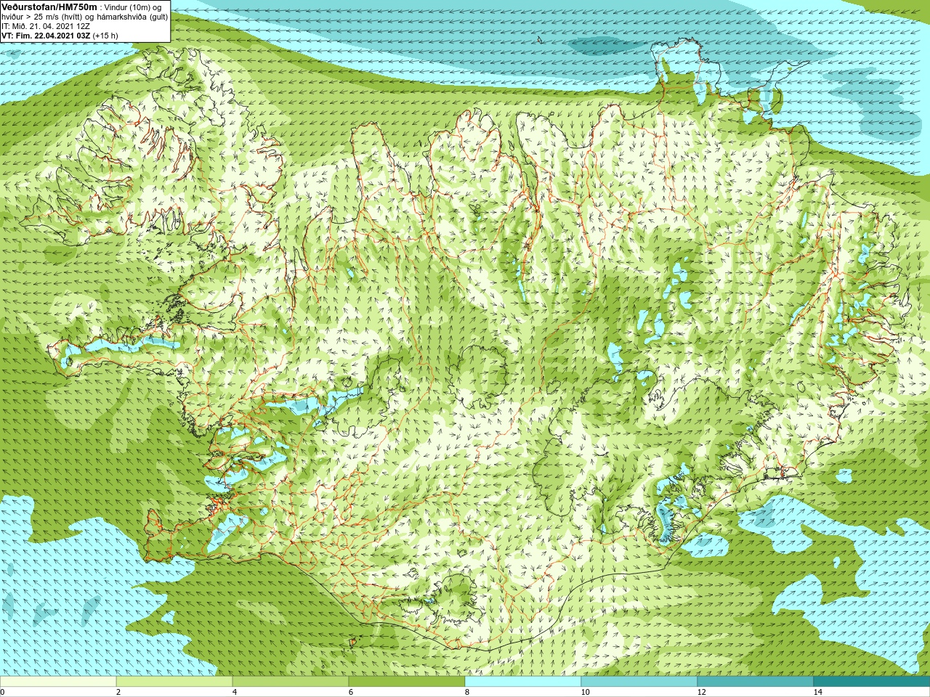Click the 'Vindur (10m) og' caption text
This screenshot has width=930, height=697.
point(134,7)
